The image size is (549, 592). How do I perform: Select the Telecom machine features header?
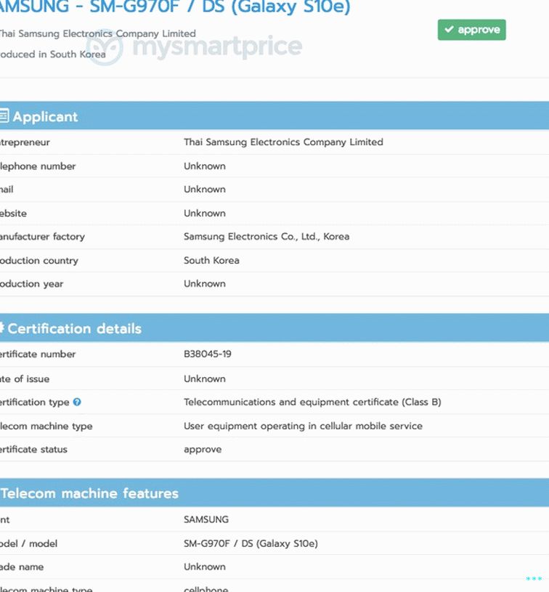pyautogui.click(x=274, y=492)
